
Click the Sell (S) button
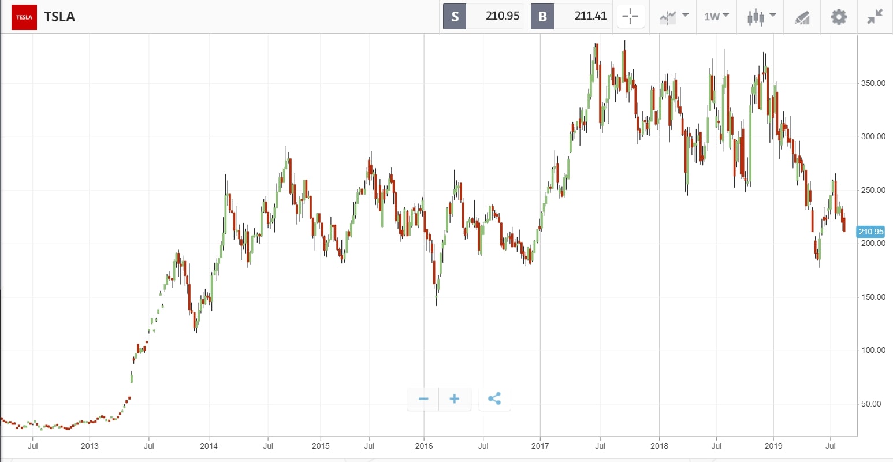point(455,16)
